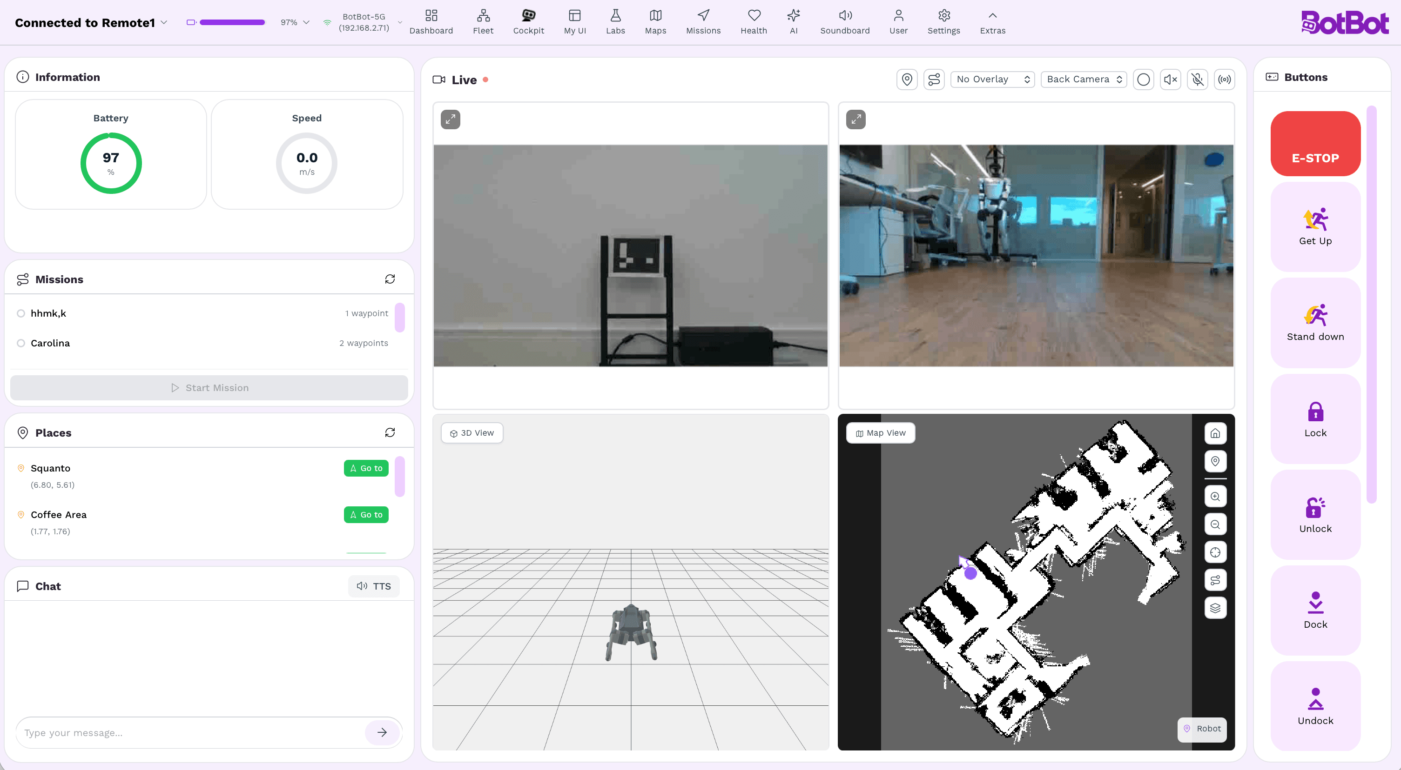Mute the live video audio
1401x770 pixels.
(x=1171, y=80)
